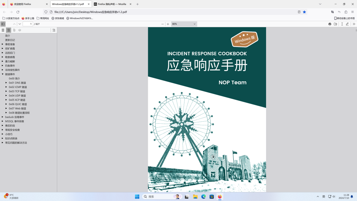Select the page thumbnails view icon

coord(3,30)
